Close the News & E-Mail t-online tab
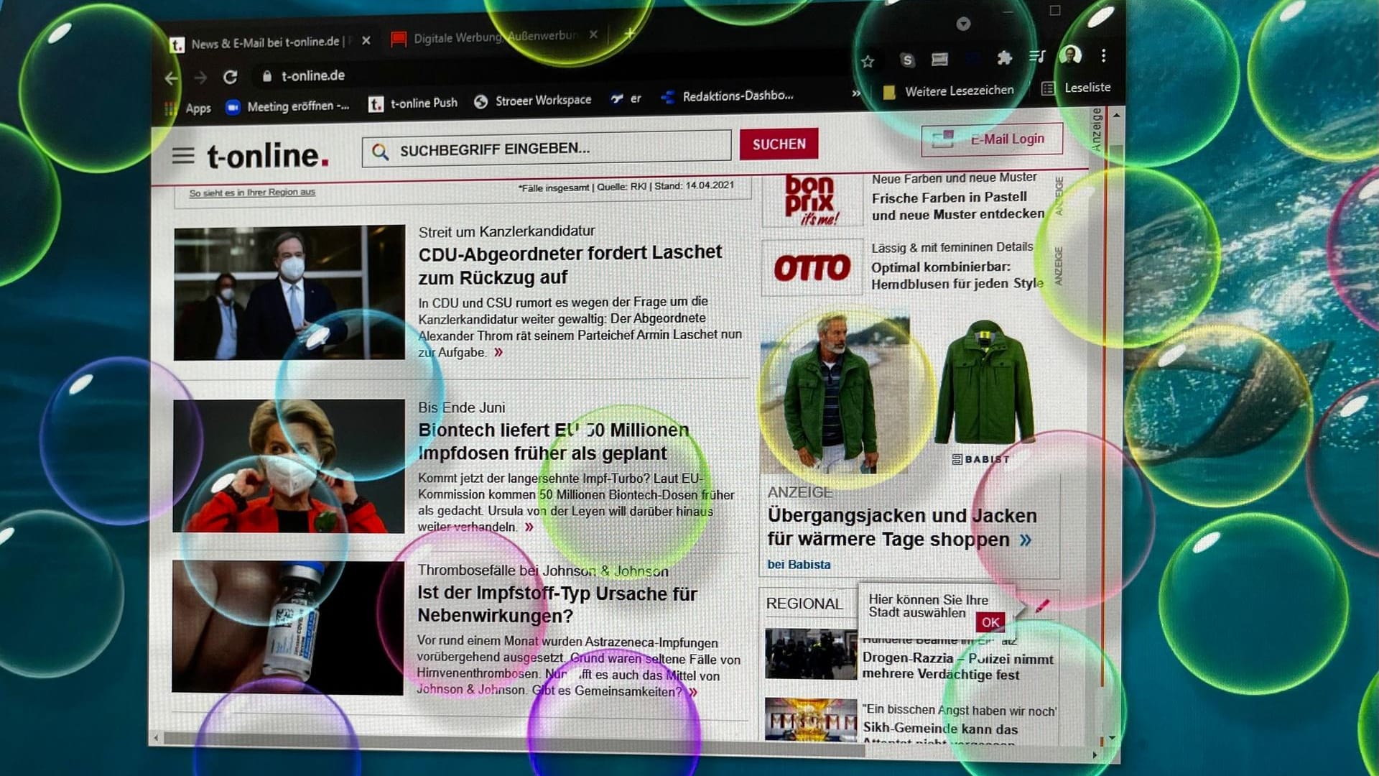 tap(366, 41)
